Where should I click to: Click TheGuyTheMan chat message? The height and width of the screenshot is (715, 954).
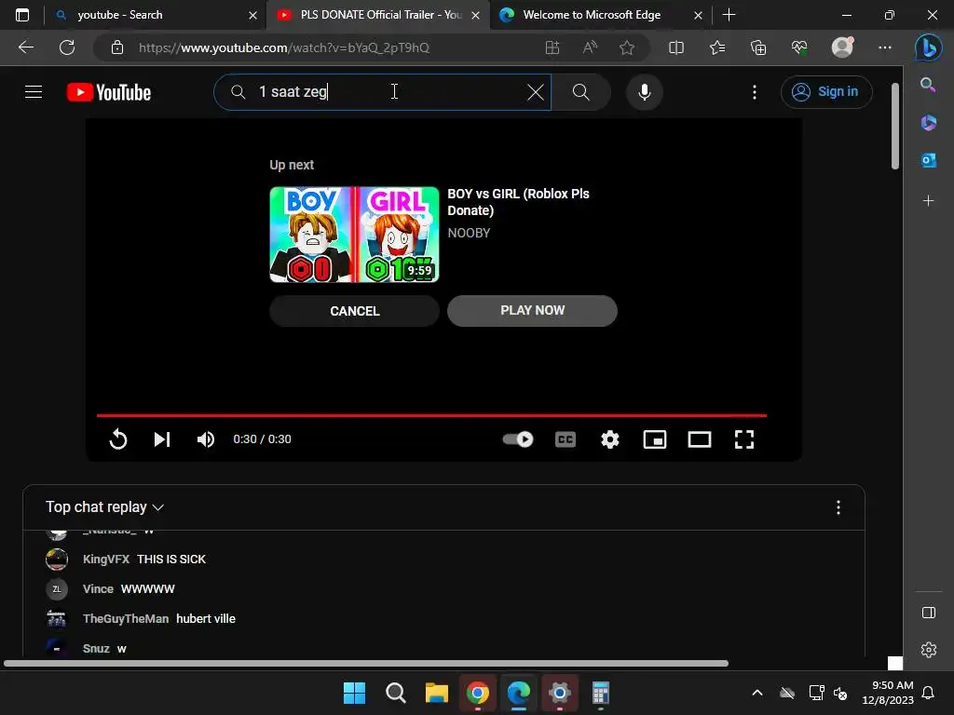[x=206, y=619]
